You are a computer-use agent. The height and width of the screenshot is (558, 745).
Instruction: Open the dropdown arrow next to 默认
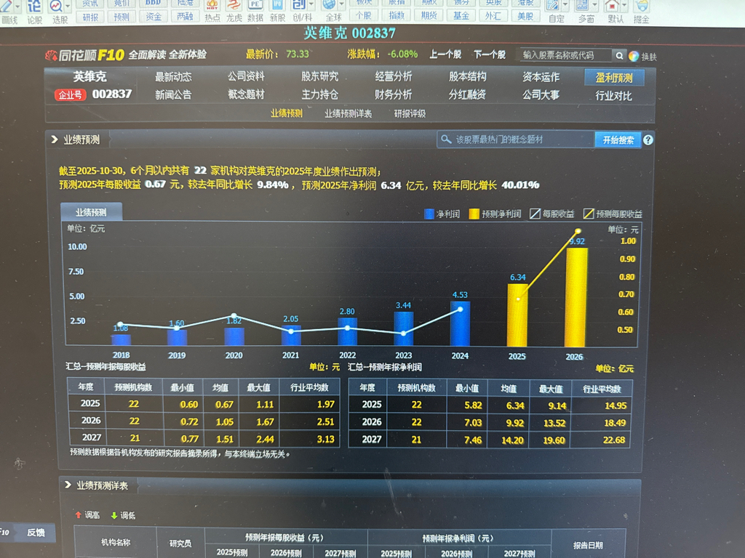click(624, 6)
